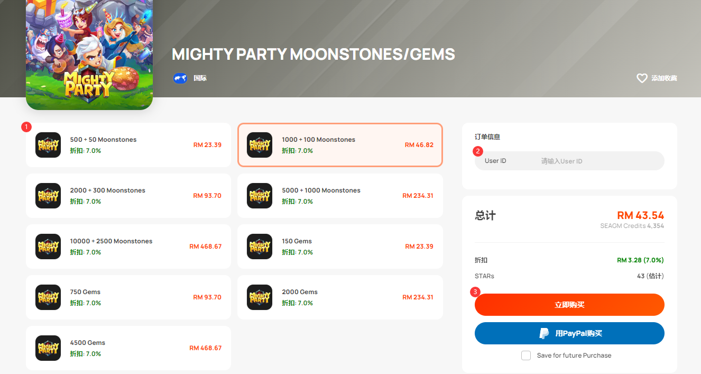
Task: Click the 国际 region label
Action: coord(200,78)
